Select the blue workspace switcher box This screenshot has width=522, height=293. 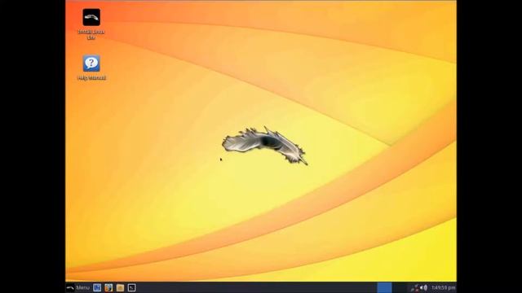tap(384, 287)
